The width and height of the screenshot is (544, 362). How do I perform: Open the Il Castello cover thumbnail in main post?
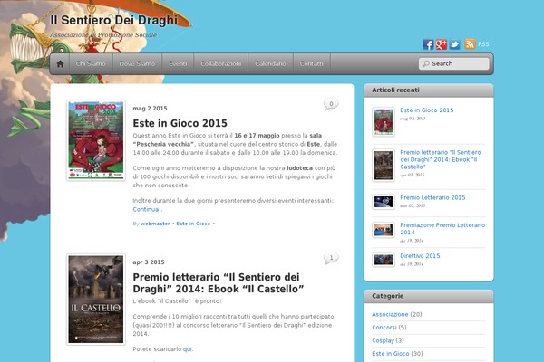[x=96, y=300]
